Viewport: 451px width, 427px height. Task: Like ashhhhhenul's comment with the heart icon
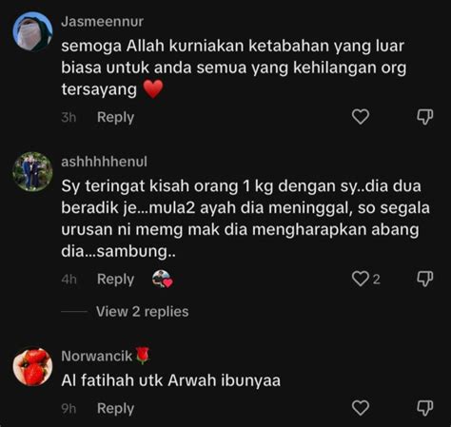pyautogui.click(x=361, y=279)
